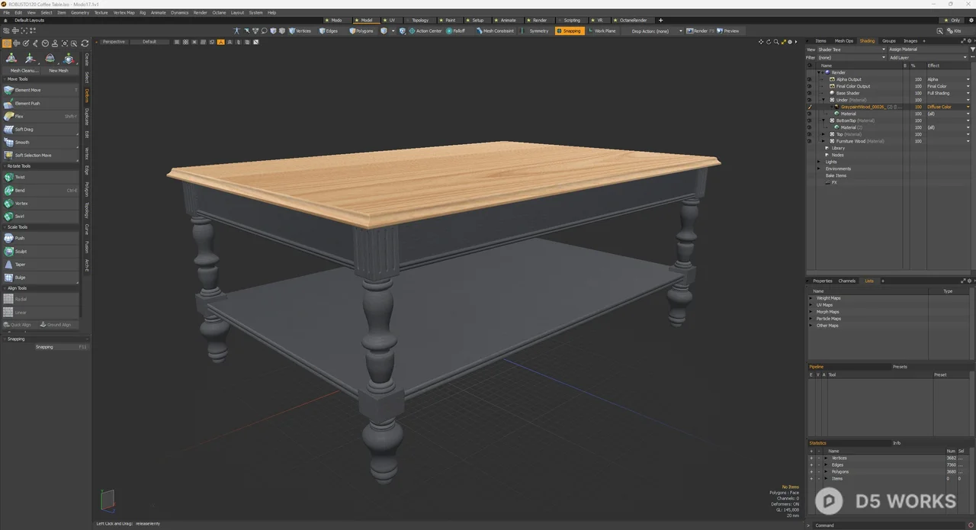The width and height of the screenshot is (976, 530).
Task: Expand the Lights tree item
Action: 819,162
